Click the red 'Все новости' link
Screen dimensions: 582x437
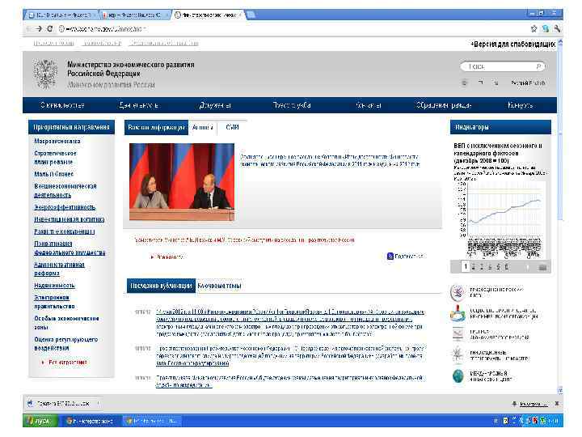tap(170, 257)
